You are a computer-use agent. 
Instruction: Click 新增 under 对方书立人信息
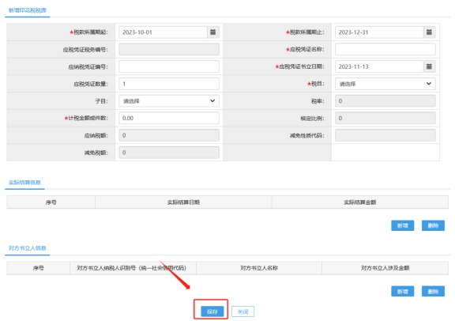coord(403,292)
